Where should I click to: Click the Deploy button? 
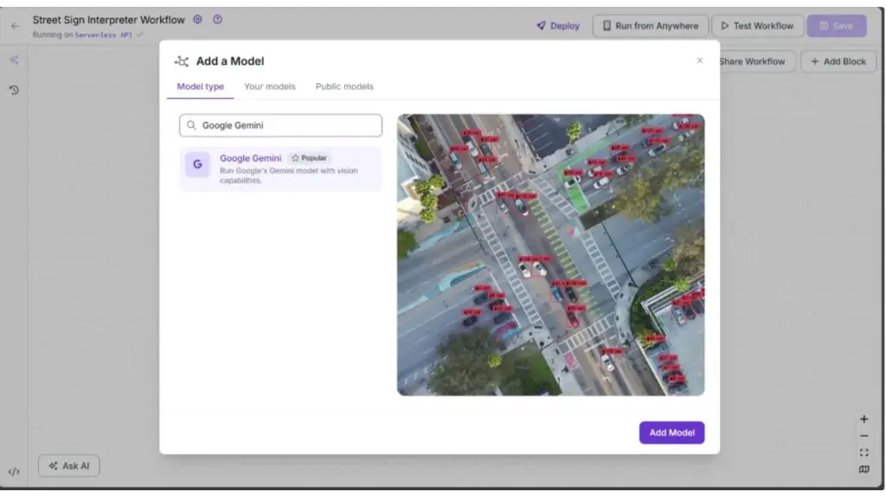(558, 26)
